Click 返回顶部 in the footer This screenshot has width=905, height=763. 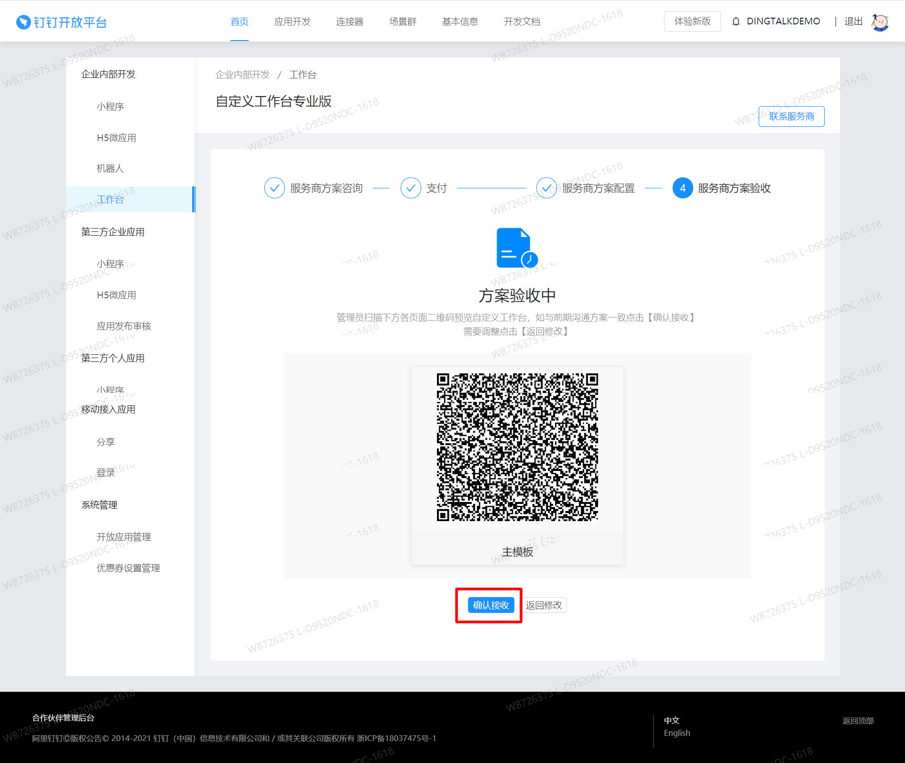(x=858, y=720)
